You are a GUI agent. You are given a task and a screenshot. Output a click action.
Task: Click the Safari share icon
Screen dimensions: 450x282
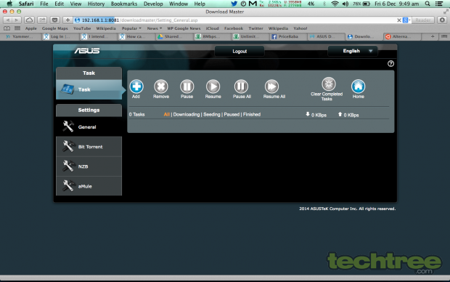pyautogui.click(x=42, y=20)
